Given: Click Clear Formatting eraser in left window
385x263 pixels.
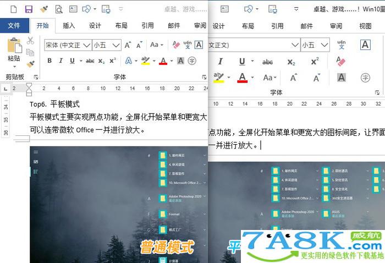Looking at the screenshot, I should pos(176,45).
